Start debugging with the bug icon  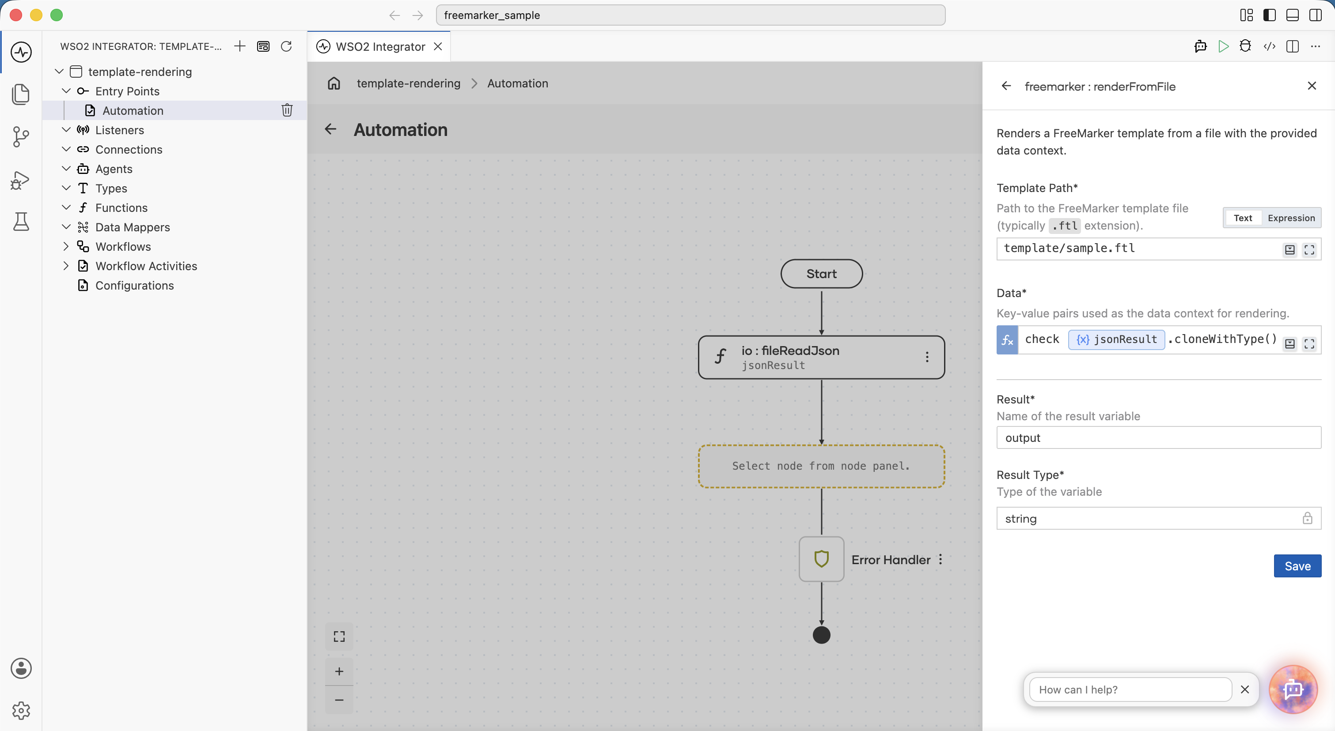1245,47
